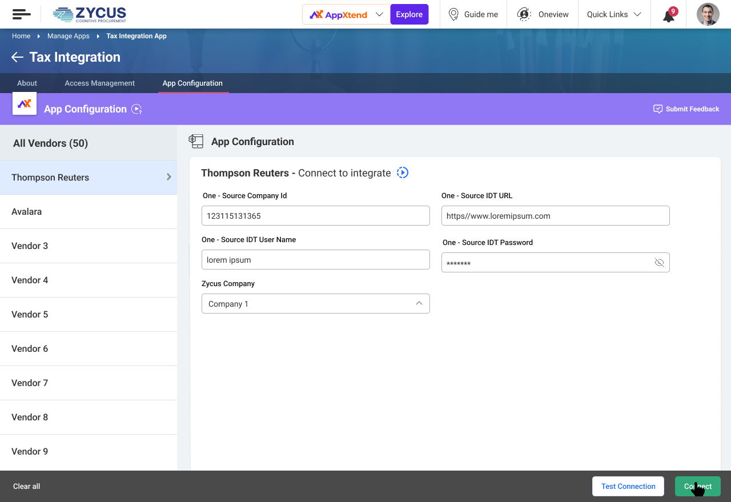Click the back arrow beside Tax Integration

coord(17,57)
